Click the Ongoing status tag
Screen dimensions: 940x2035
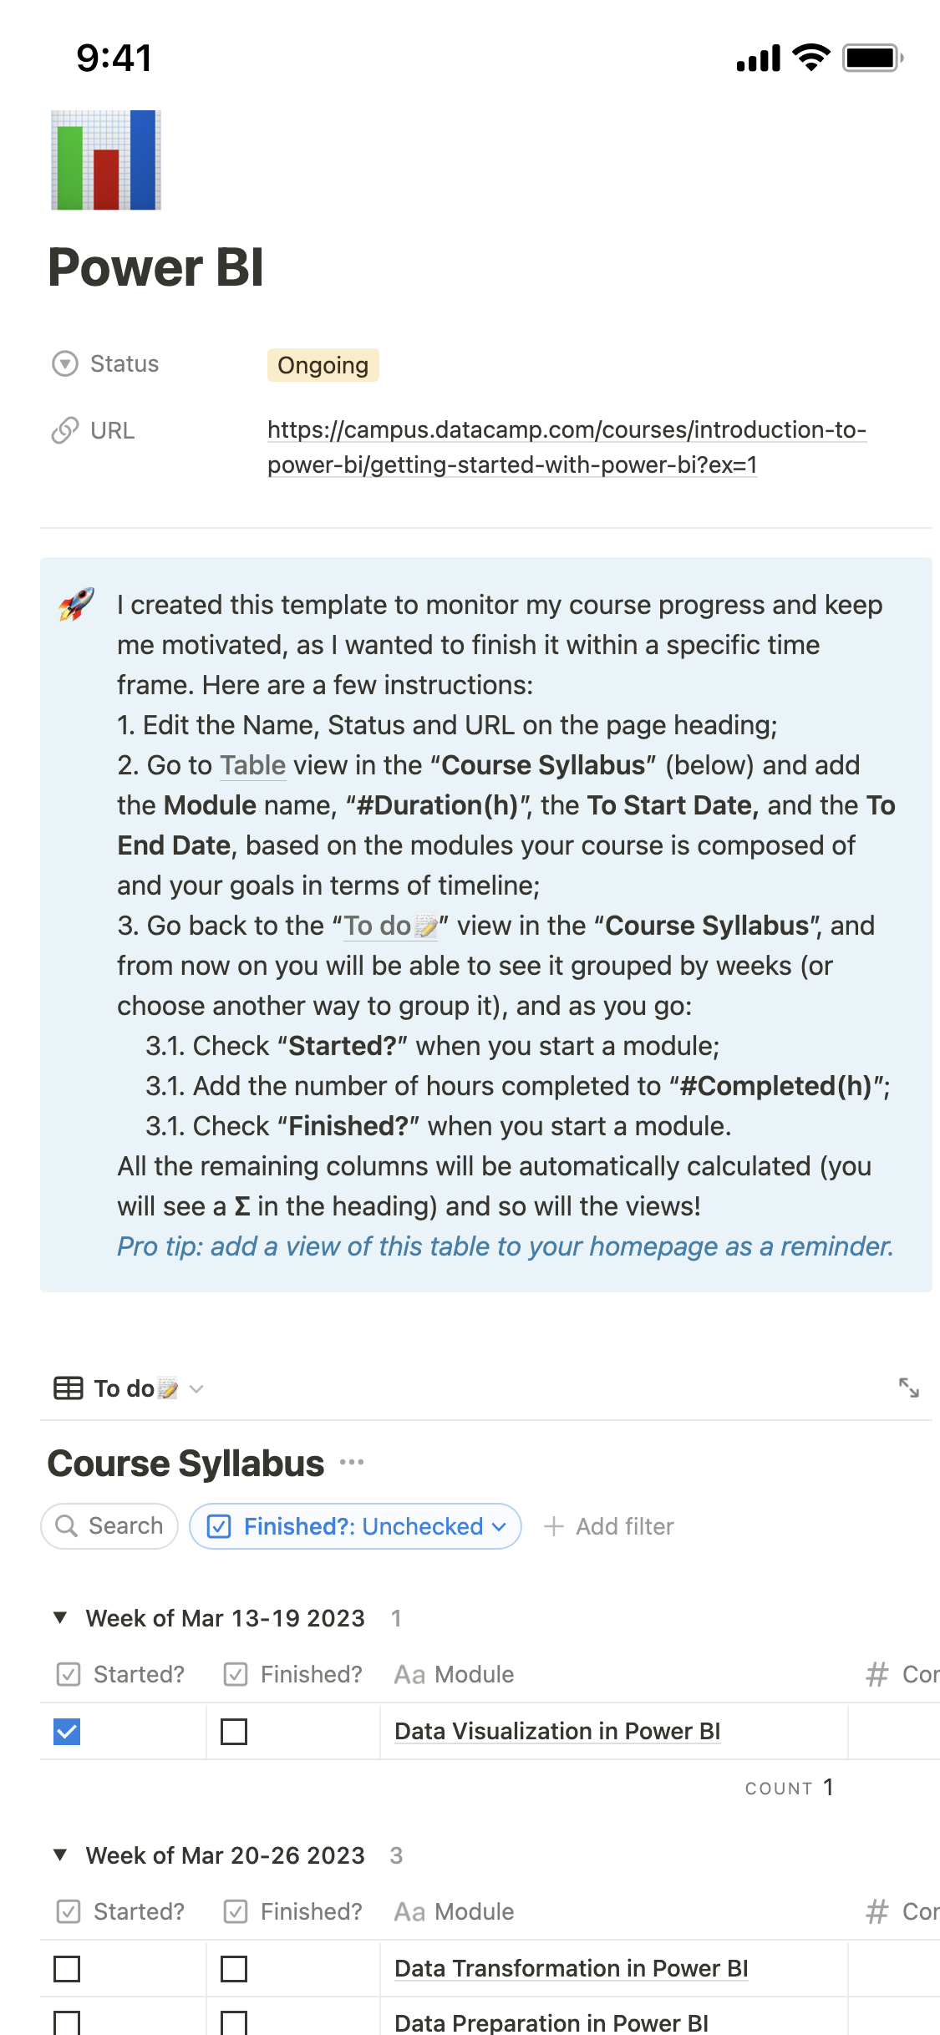(x=323, y=365)
